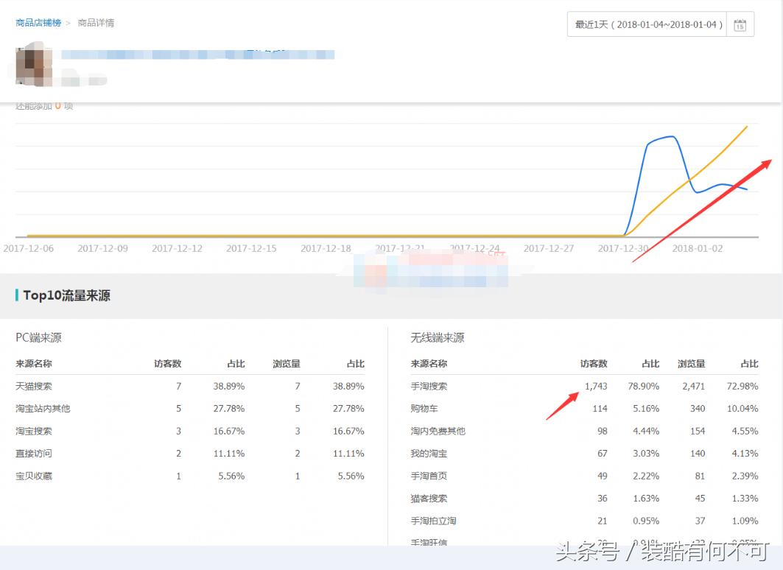Click the 购物车 traffic source

coord(424,409)
